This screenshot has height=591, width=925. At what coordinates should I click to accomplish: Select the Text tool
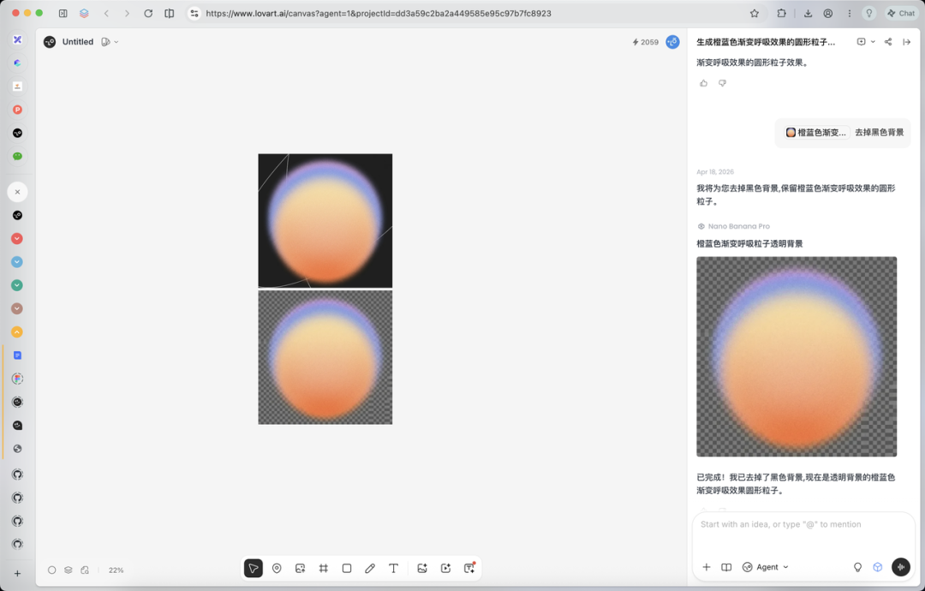[x=393, y=568]
